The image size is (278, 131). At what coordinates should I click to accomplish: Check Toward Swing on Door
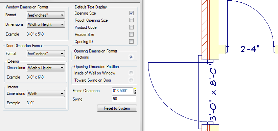pos(131,80)
